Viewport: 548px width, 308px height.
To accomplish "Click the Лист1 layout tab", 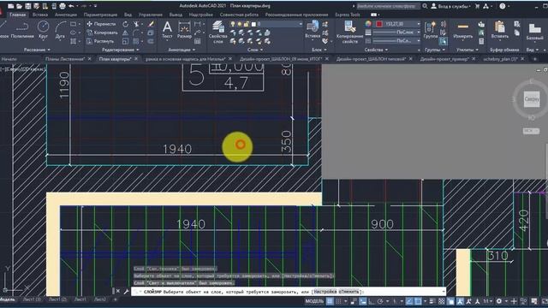I will 80,299.
